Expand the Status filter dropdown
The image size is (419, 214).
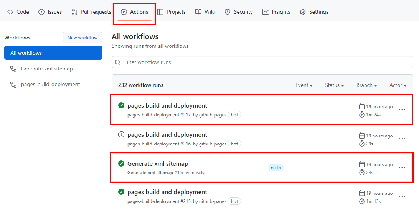tap(334, 85)
